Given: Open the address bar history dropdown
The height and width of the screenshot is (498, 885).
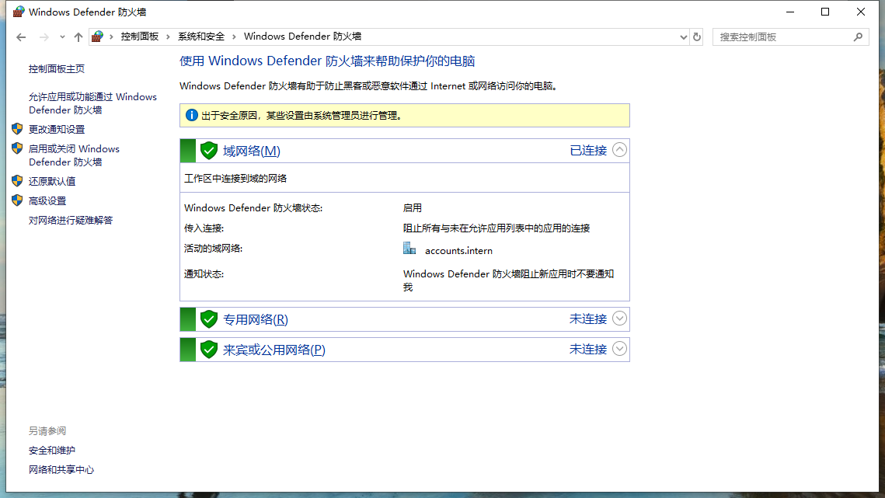Looking at the screenshot, I should click(x=684, y=37).
